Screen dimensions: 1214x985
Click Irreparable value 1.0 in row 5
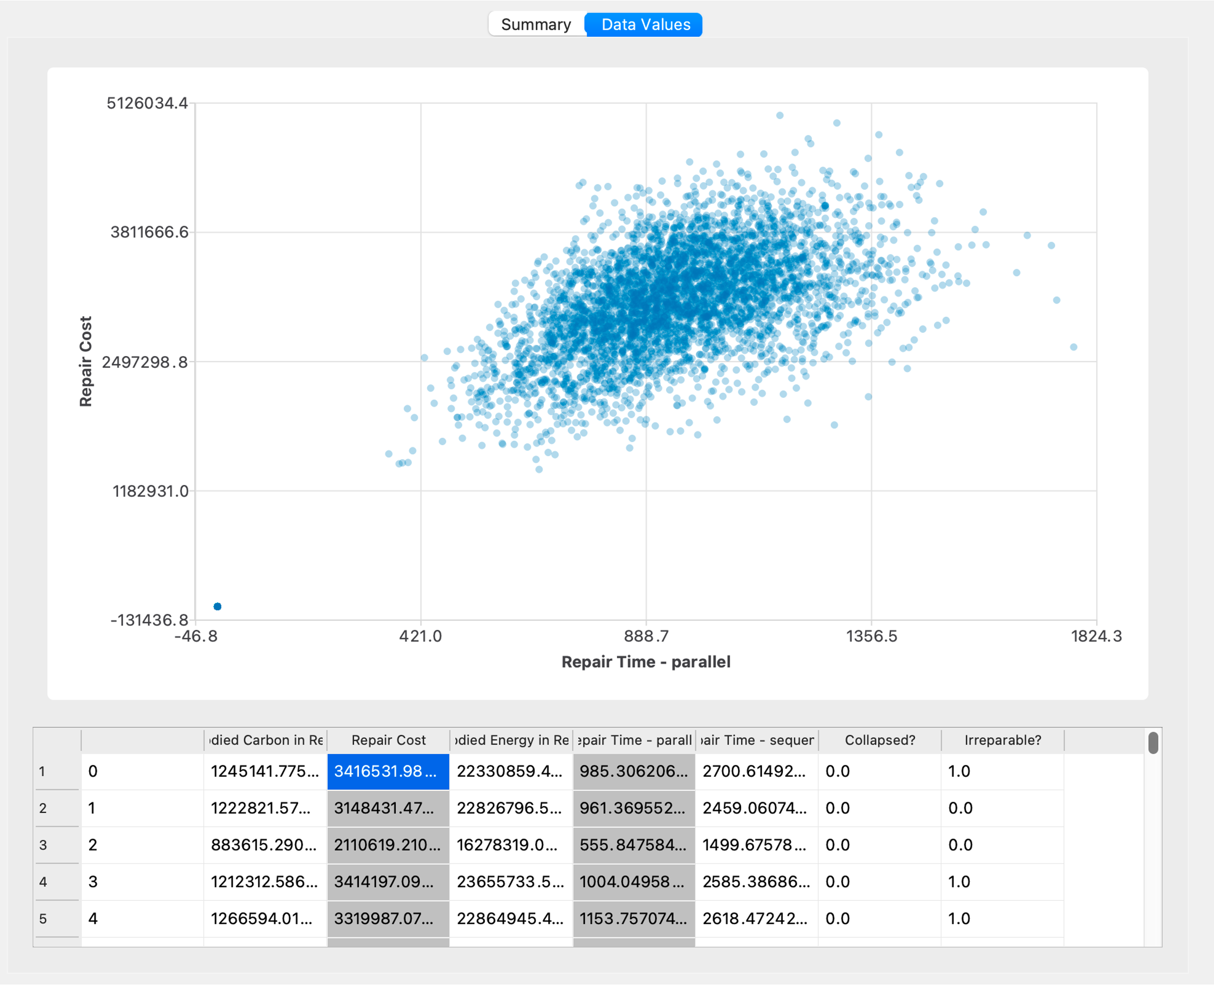pos(1003,919)
